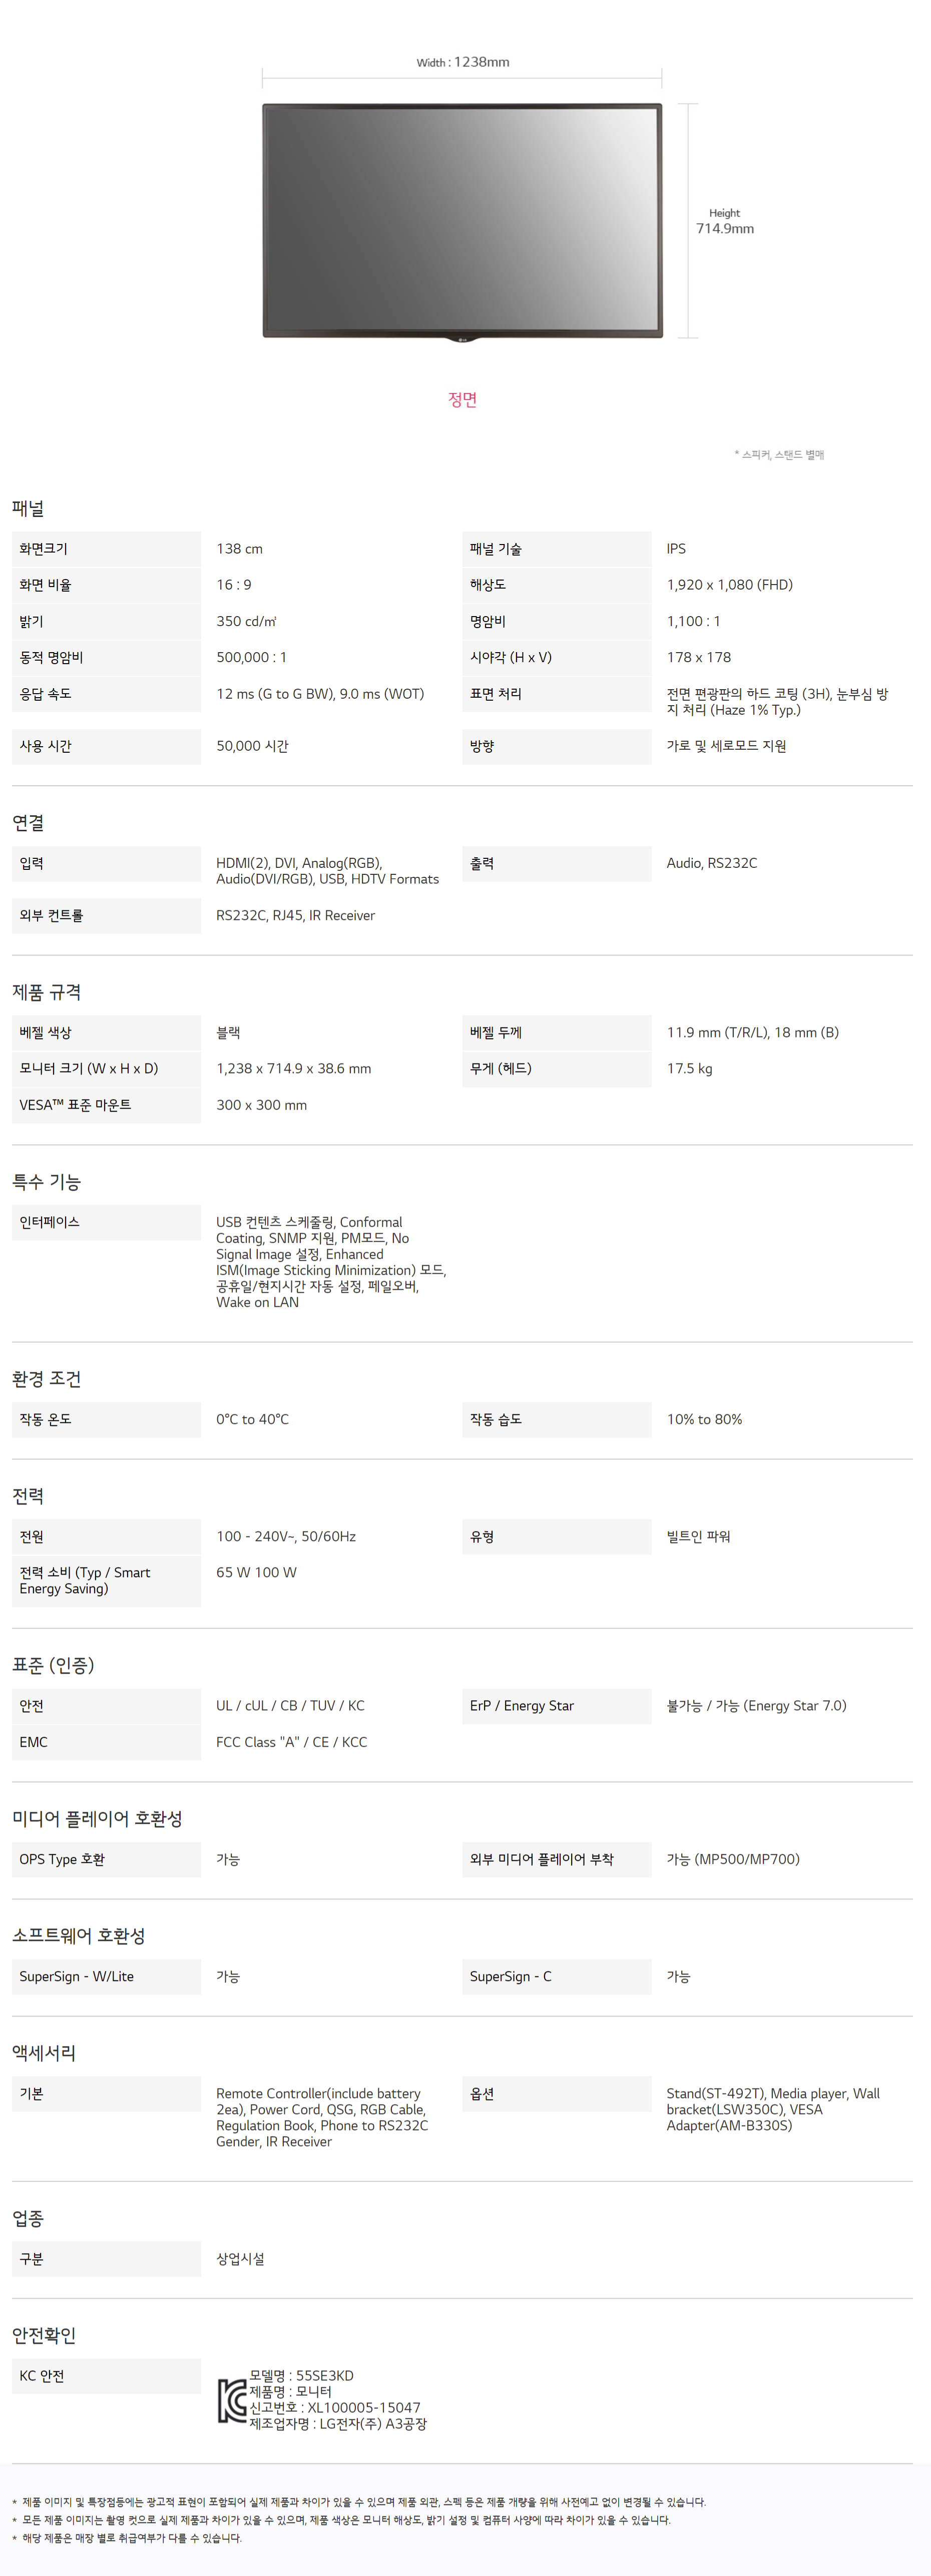Click the 연결 section heading
Screen dimensions: 931x2576
(28, 823)
